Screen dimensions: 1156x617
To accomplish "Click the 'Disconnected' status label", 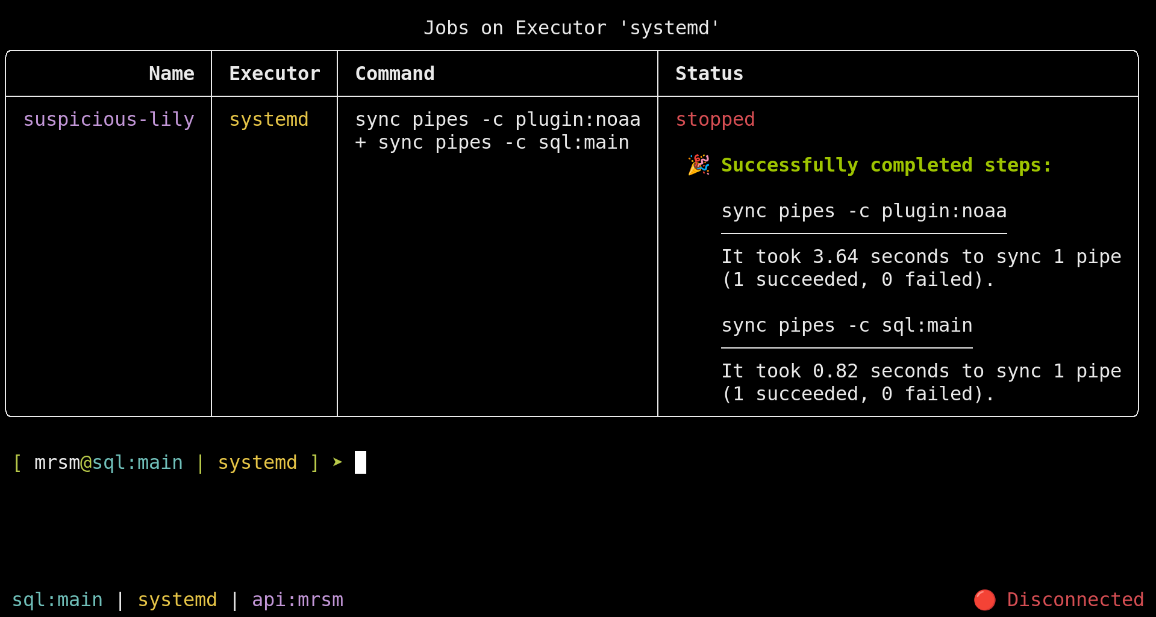I will (x=1075, y=600).
